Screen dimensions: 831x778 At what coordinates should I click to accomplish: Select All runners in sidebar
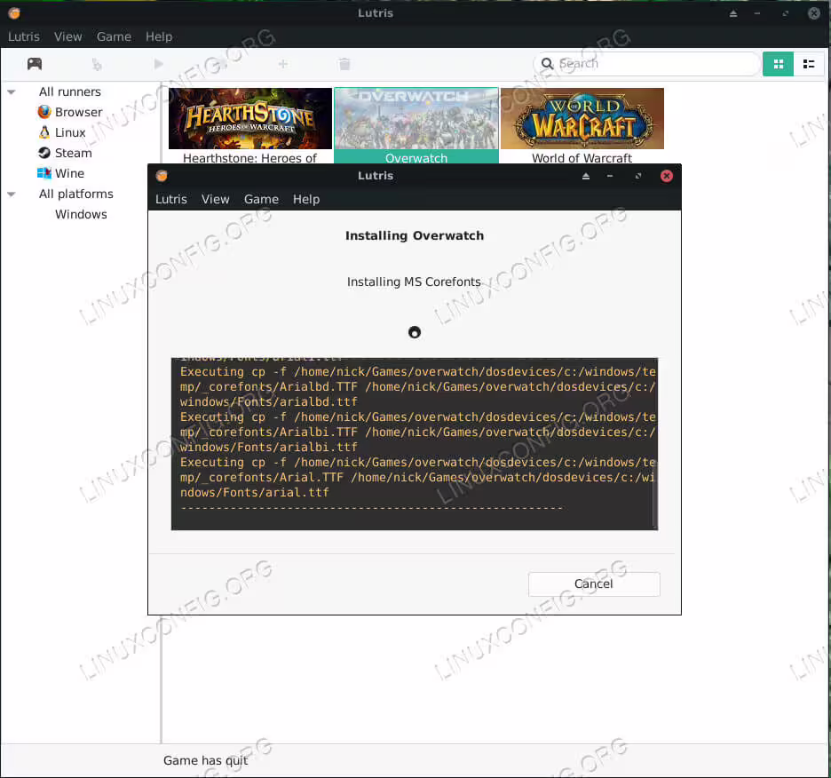click(70, 91)
